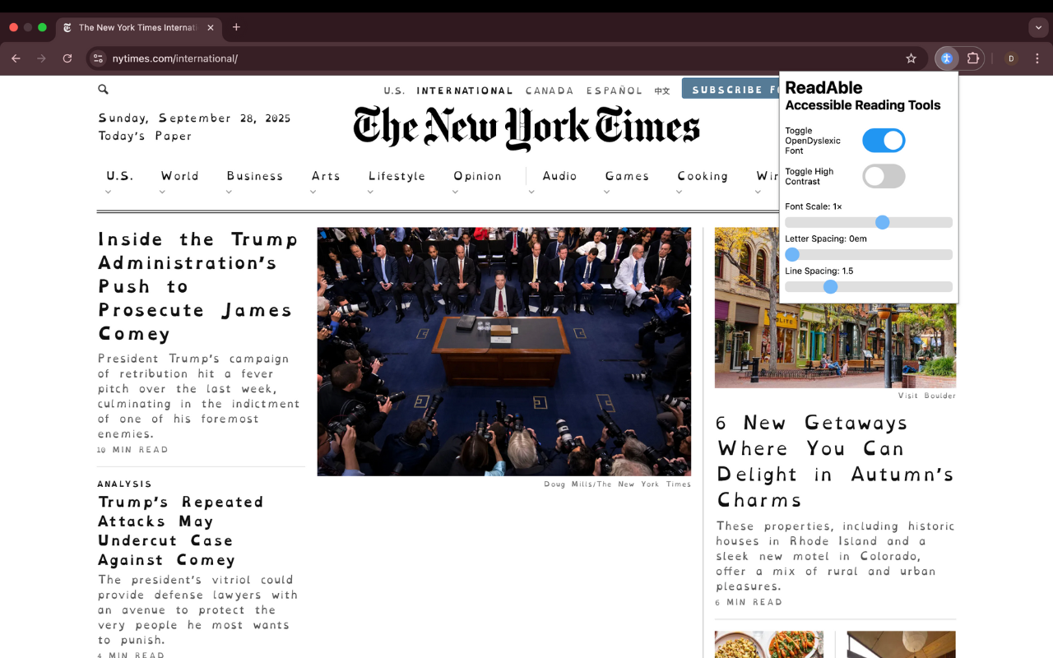Screen dimensions: 1053x658
Task: Open Chrome's three-dot menu
Action: [1037, 58]
